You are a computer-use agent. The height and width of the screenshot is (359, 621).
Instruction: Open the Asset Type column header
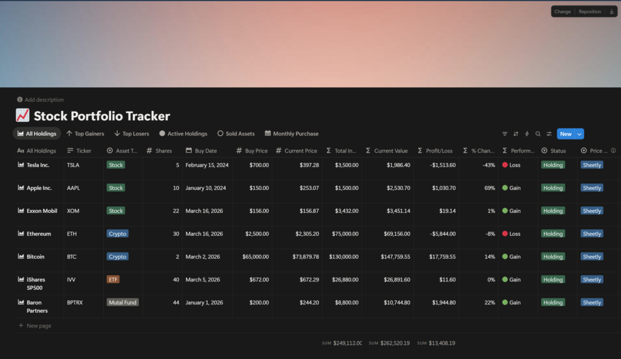point(122,150)
